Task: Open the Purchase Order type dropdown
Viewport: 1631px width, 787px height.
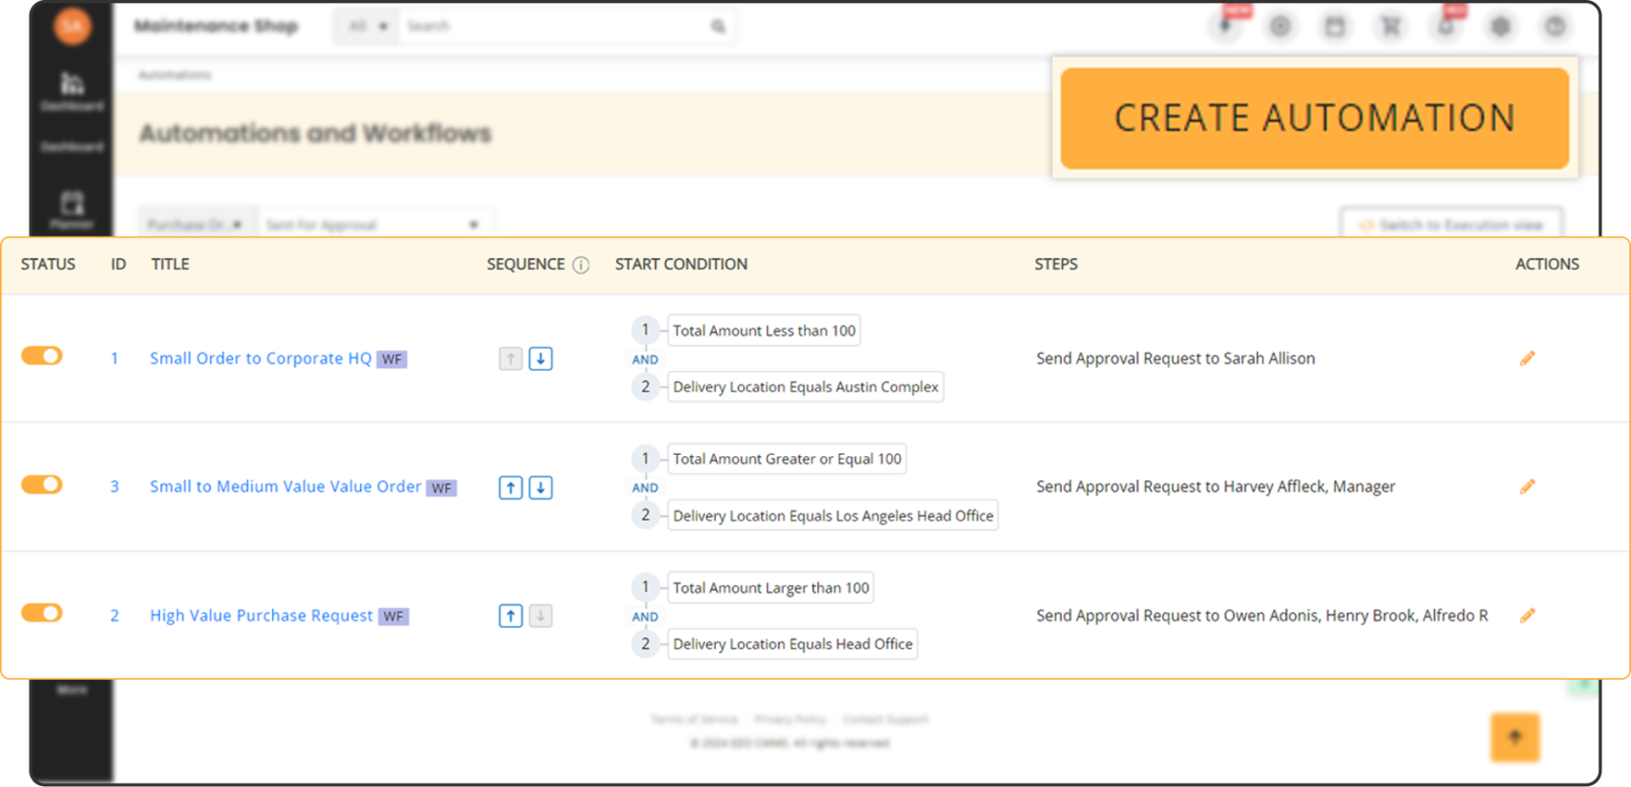Action: (196, 224)
